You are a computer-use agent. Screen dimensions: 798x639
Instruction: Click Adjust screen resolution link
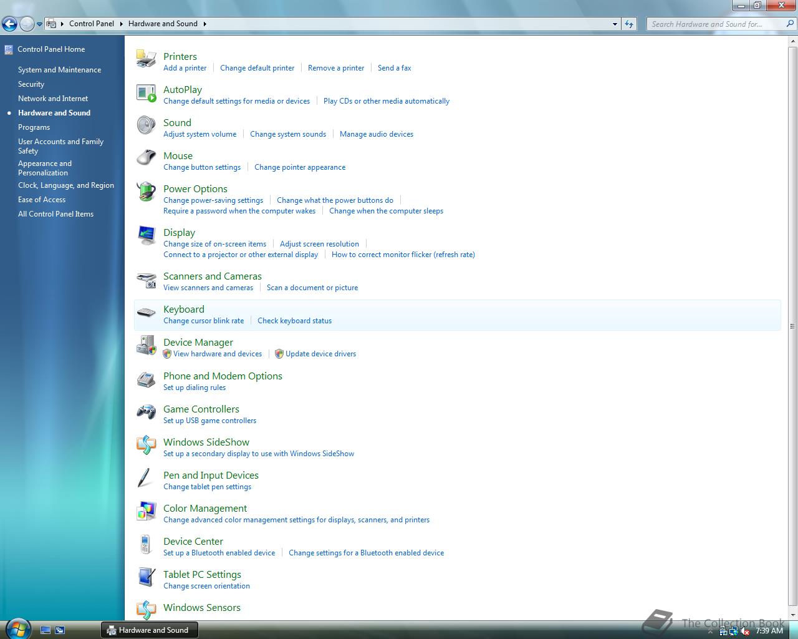[319, 244]
